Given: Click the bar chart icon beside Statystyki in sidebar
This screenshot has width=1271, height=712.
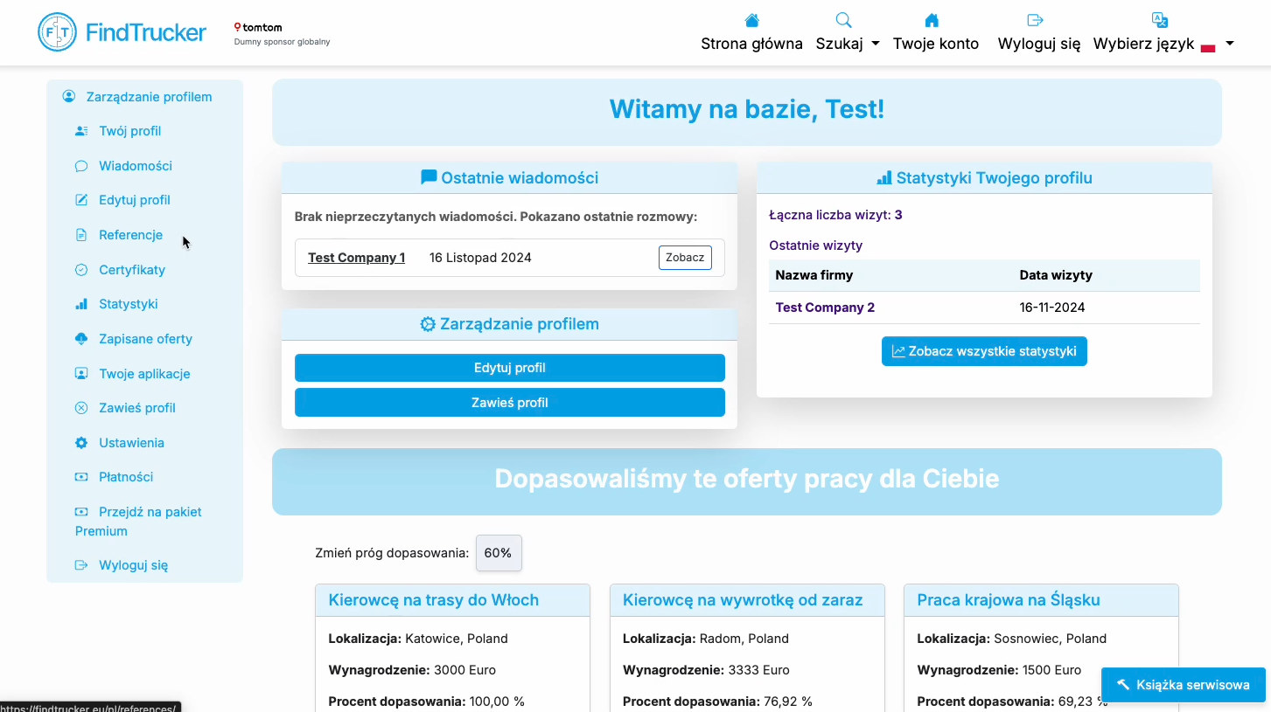Looking at the screenshot, I should pos(81,304).
